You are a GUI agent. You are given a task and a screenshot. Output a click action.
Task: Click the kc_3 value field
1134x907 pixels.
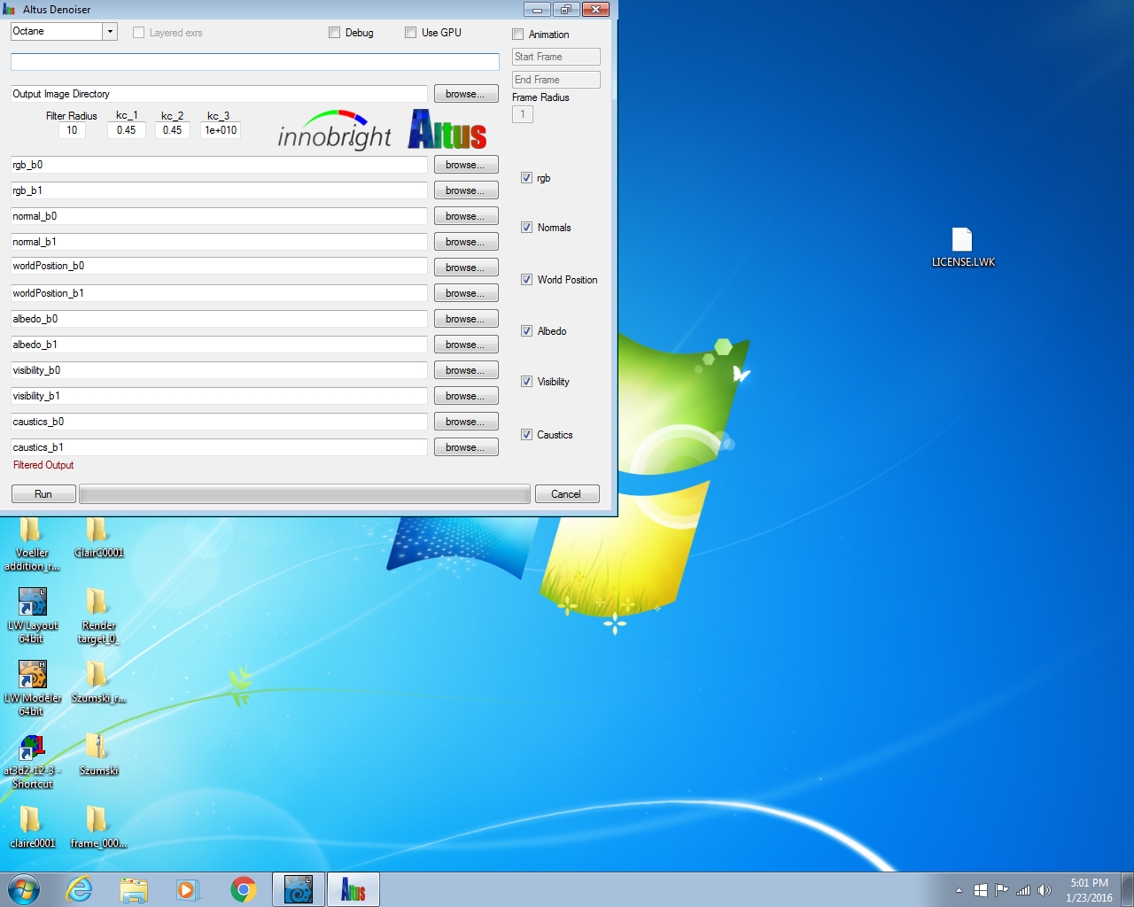click(221, 130)
